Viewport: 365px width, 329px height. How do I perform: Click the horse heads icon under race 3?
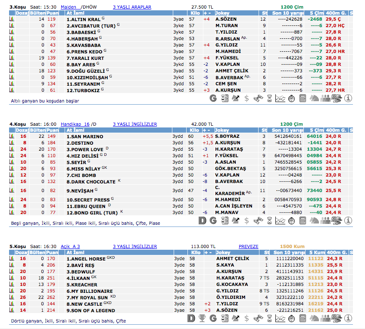[x=315, y=98]
